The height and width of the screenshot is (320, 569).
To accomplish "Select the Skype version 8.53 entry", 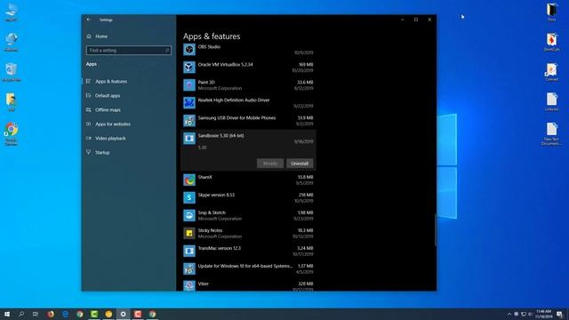I will (x=216, y=195).
